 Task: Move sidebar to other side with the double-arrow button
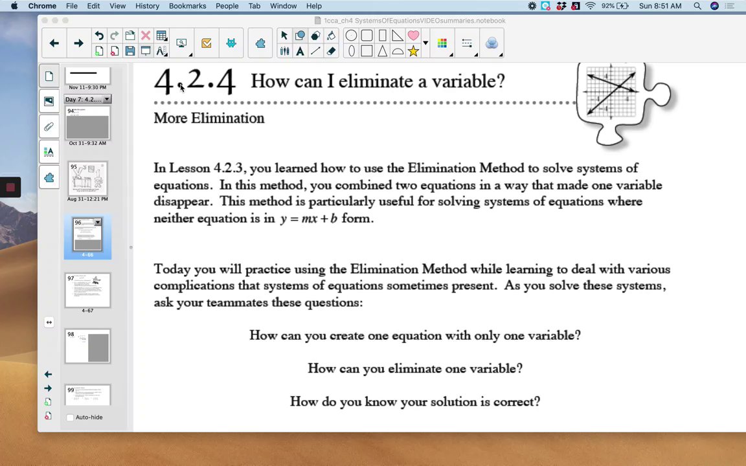pos(49,322)
